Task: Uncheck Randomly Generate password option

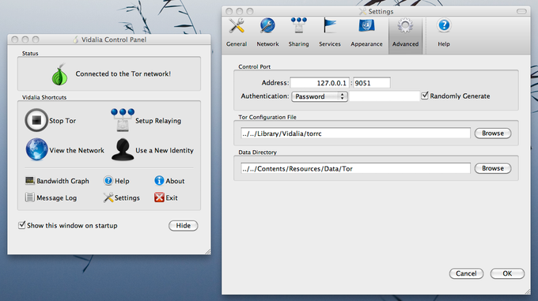Action: coord(425,96)
